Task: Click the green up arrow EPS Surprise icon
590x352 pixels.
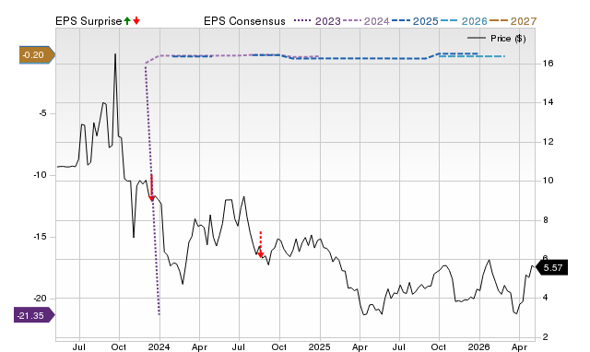Action: [127, 21]
